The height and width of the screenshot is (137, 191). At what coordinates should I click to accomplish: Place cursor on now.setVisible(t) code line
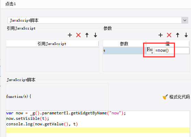pos(27,118)
